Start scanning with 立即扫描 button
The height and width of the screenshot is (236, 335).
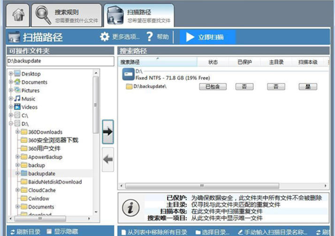208,37
